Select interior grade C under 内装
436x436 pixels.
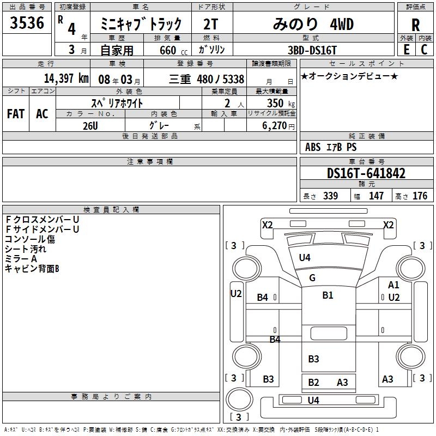click(424, 50)
